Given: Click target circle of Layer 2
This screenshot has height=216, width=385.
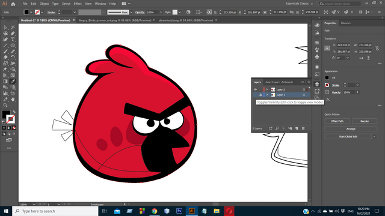Looking at the screenshot, I should click(304, 89).
